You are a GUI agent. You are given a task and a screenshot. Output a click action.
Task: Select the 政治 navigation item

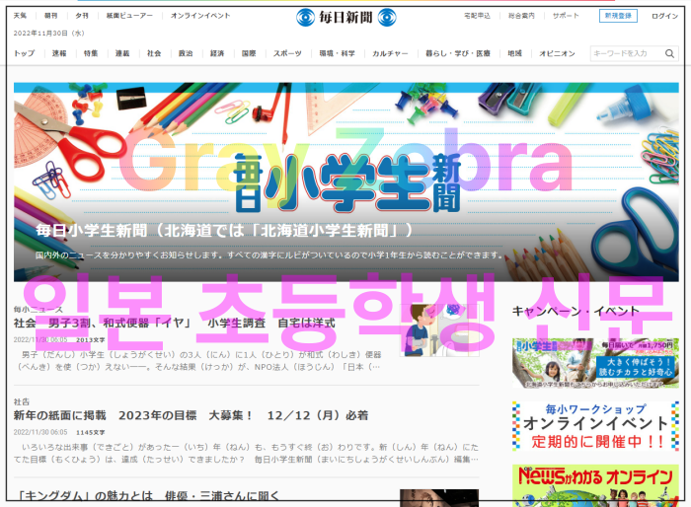[186, 53]
